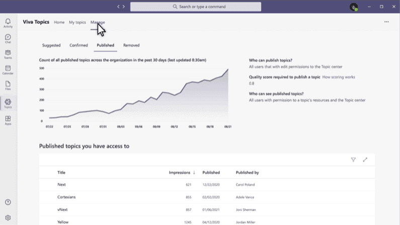
Task: Click the How scoring works link
Action: (x=339, y=77)
